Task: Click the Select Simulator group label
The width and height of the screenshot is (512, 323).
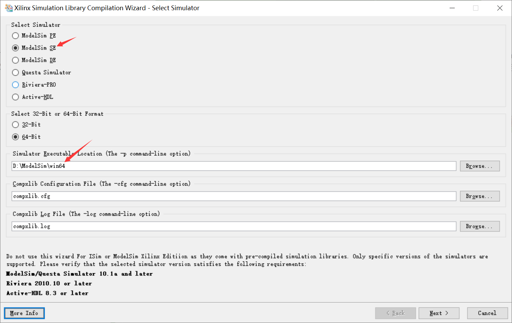Action: point(35,25)
